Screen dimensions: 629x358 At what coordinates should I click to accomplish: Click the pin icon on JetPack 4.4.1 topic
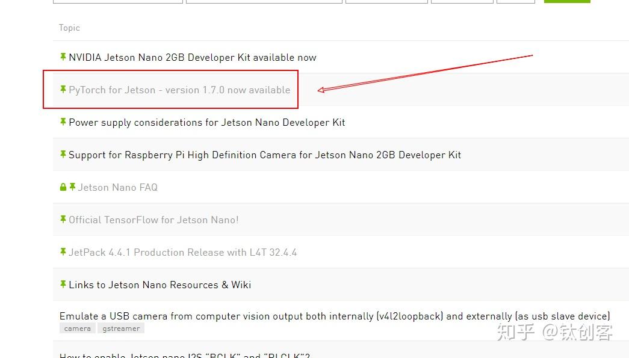[x=63, y=252]
